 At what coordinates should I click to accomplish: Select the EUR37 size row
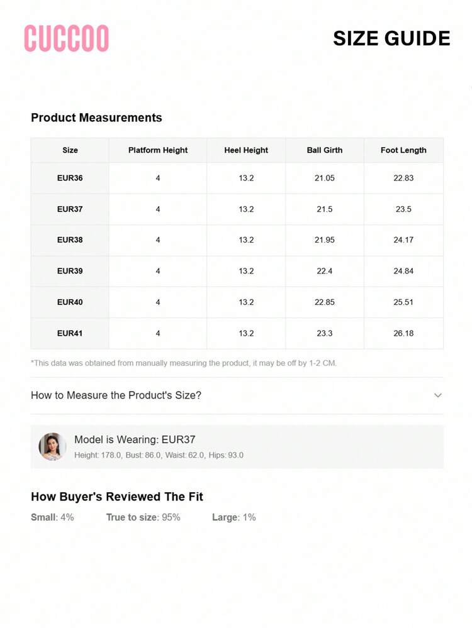pyautogui.click(x=70, y=209)
